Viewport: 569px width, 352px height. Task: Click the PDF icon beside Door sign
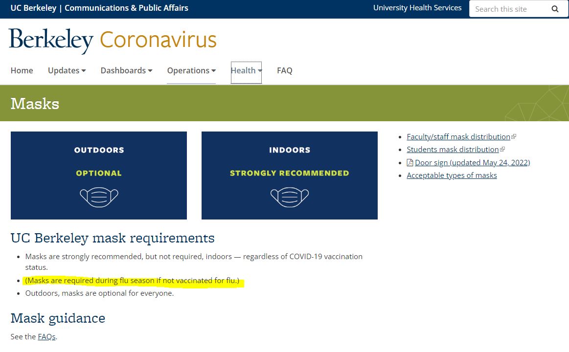410,162
